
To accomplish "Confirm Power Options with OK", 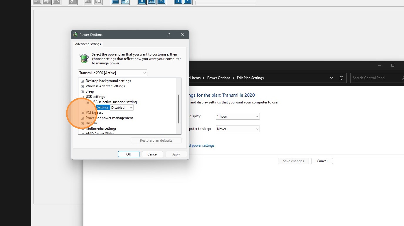I will (x=129, y=154).
